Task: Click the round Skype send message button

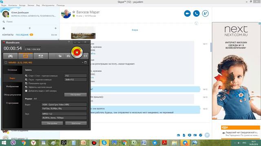Action: [207, 135]
